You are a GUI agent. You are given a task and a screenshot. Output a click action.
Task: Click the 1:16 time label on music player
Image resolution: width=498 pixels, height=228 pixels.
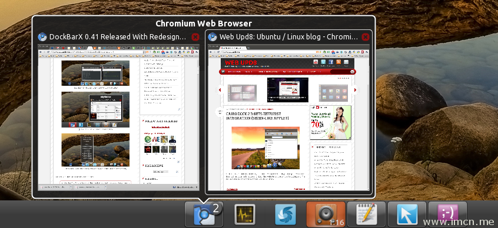337,223
